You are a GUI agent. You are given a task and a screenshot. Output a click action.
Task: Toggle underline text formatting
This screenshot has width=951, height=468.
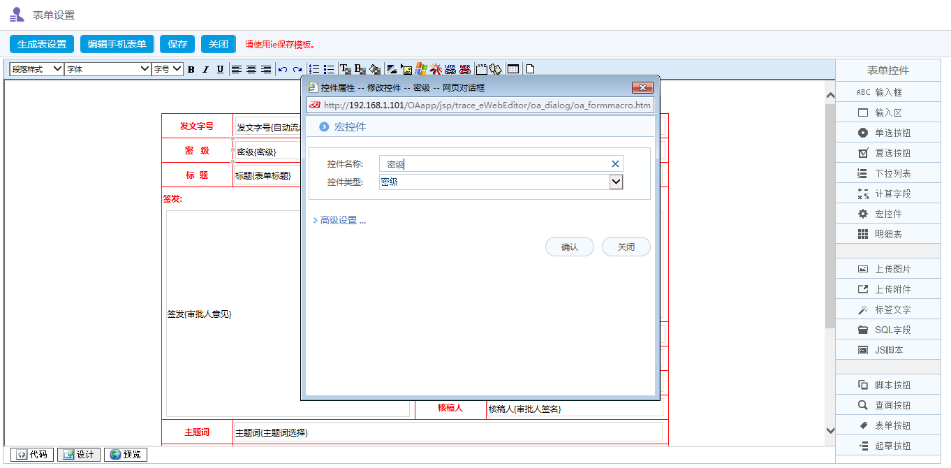(219, 68)
